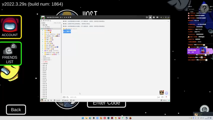Open the home icon in chat title bar
The height and width of the screenshot is (120, 213).
tap(150, 17)
